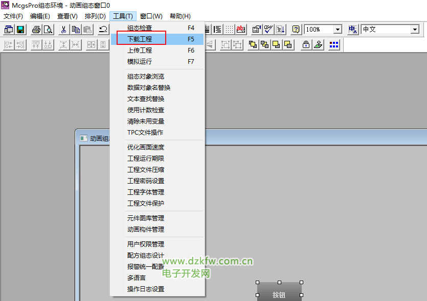Click the Copy icon in toolbar
Viewport: 427px width, 301px height.
75,30
